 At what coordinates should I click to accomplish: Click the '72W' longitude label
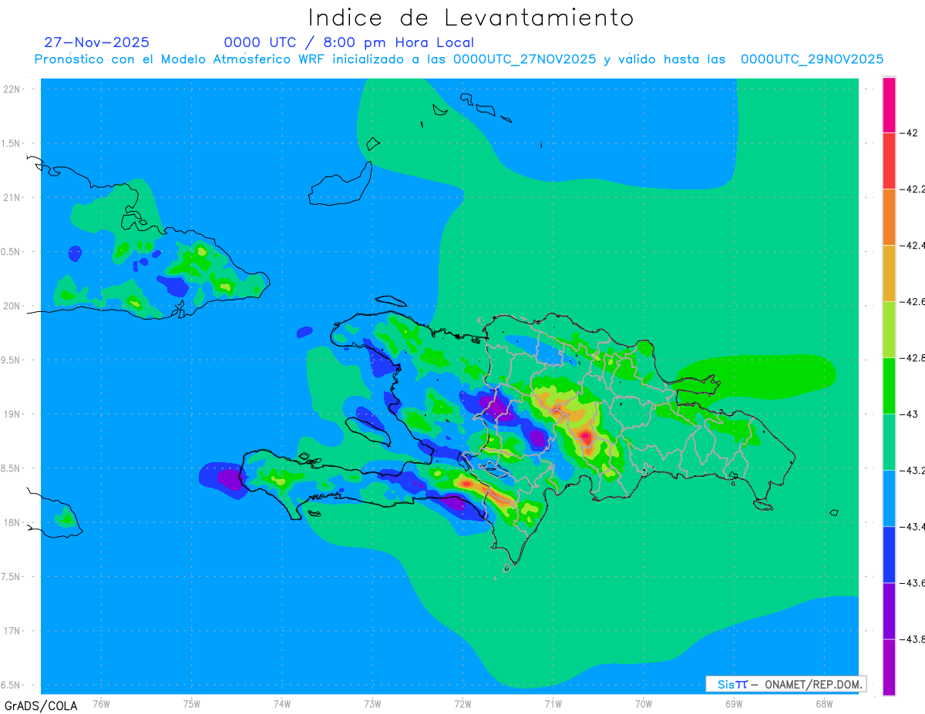tap(462, 704)
